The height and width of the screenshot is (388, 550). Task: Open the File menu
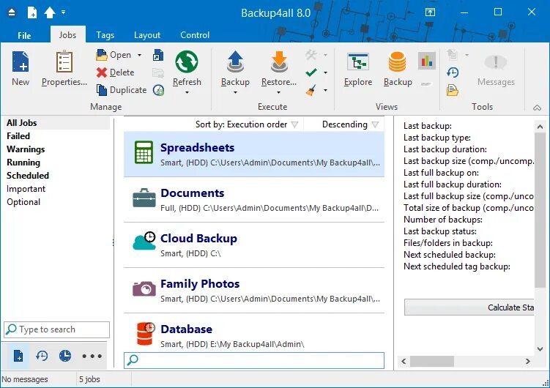coord(24,35)
